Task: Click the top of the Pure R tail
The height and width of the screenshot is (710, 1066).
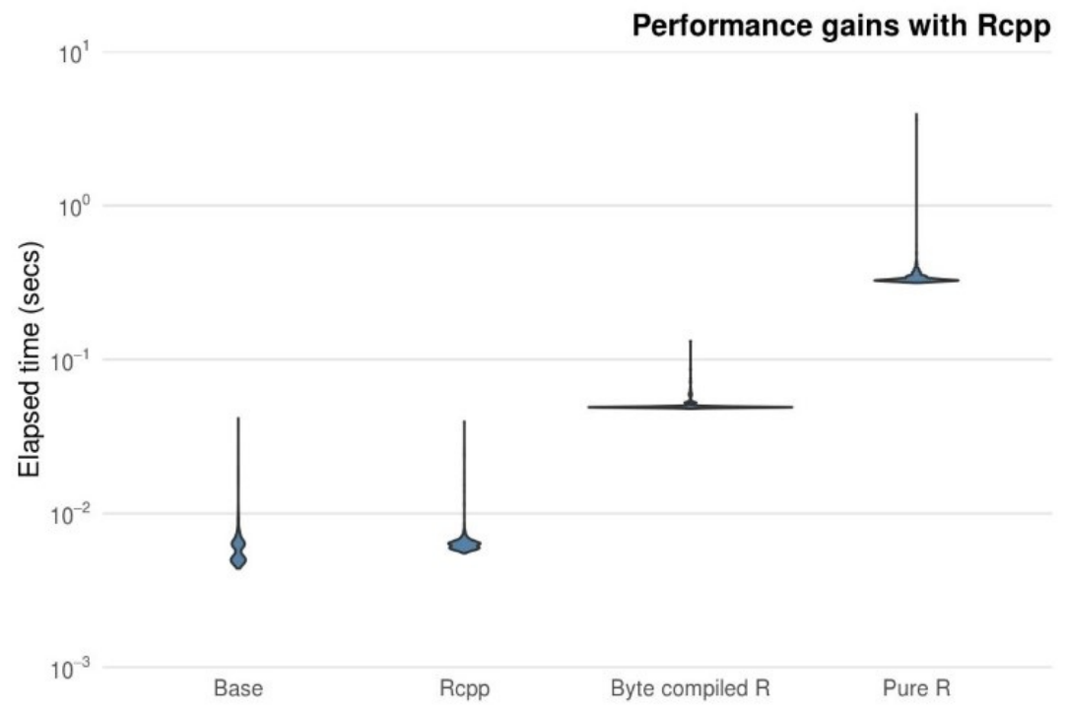Action: coord(916,117)
